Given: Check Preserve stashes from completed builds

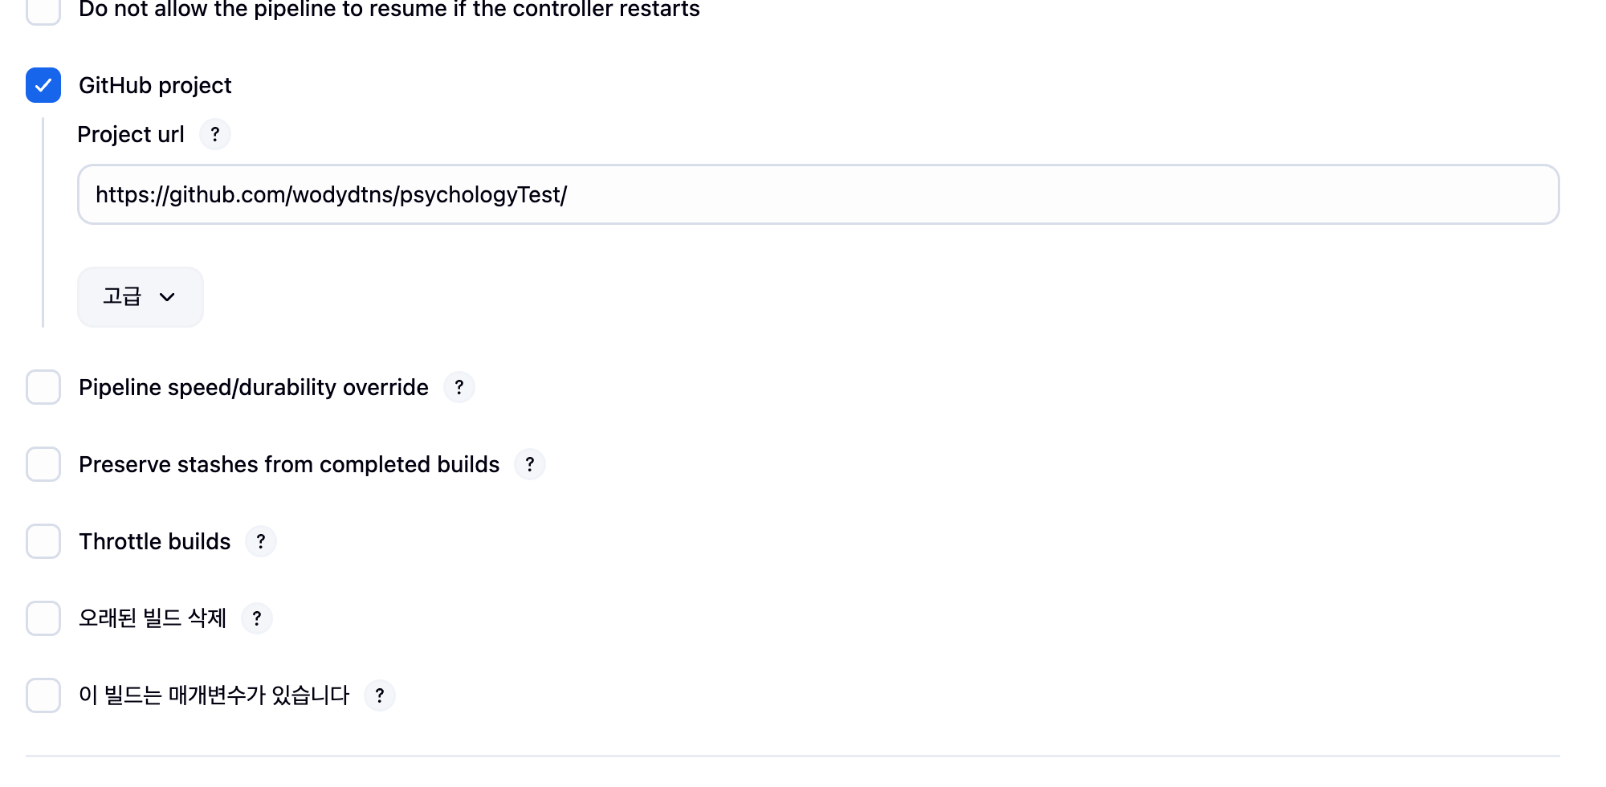Looking at the screenshot, I should (x=43, y=464).
